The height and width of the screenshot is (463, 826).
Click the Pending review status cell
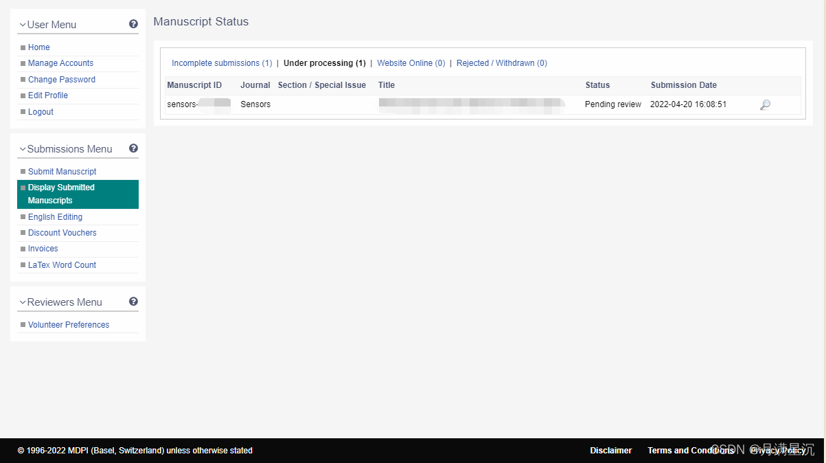(x=613, y=104)
